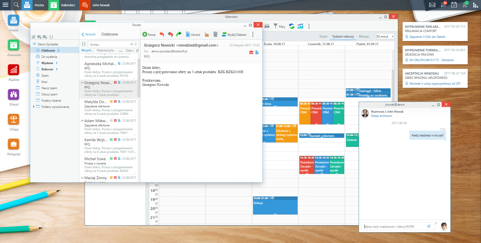The image size is (481, 243).
Task: Open the Data sort dropdown in message list
Action: pyautogui.click(x=130, y=51)
